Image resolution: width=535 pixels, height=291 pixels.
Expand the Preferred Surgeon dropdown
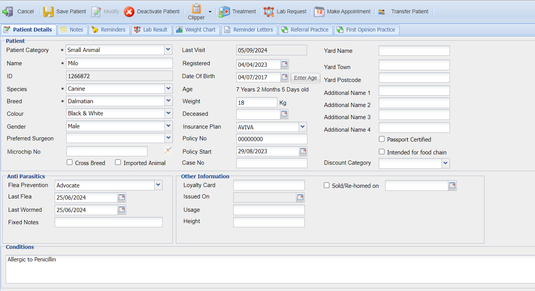click(168, 138)
